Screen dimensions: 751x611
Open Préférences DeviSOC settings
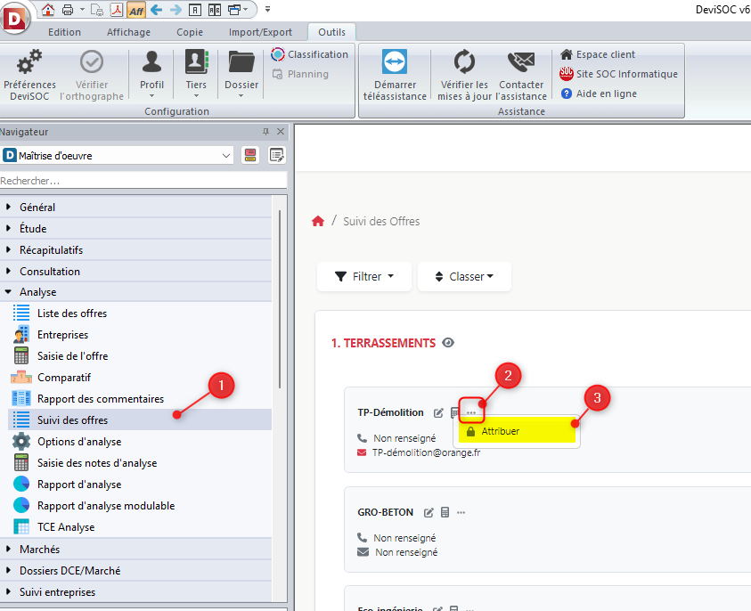29,74
